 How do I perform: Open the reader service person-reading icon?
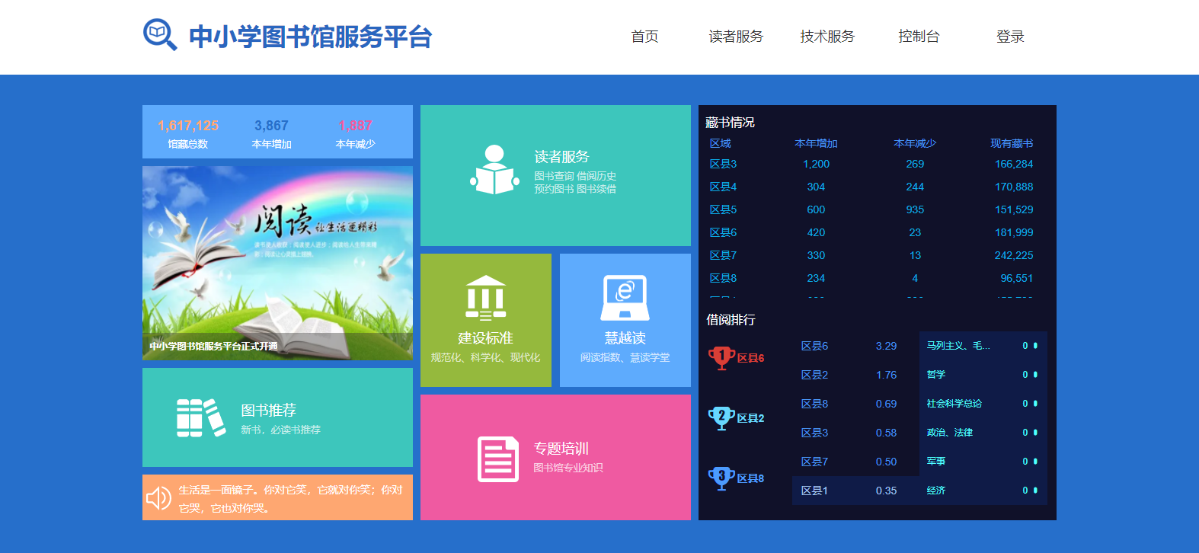click(494, 170)
